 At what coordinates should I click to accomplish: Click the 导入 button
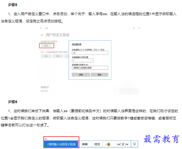tap(46, 56)
